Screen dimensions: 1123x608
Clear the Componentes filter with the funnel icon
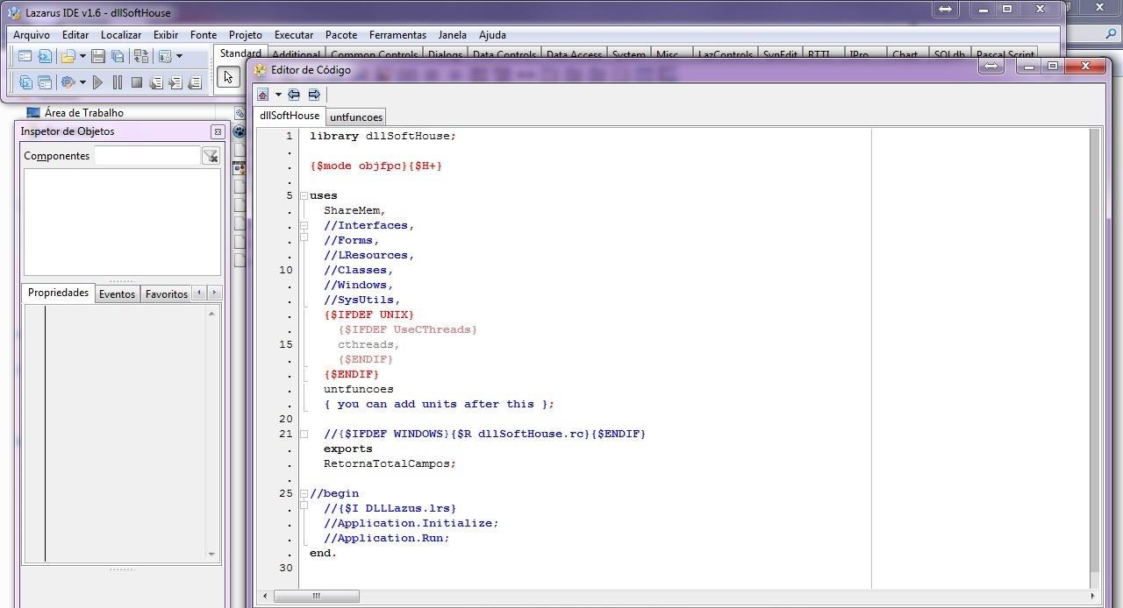click(211, 156)
